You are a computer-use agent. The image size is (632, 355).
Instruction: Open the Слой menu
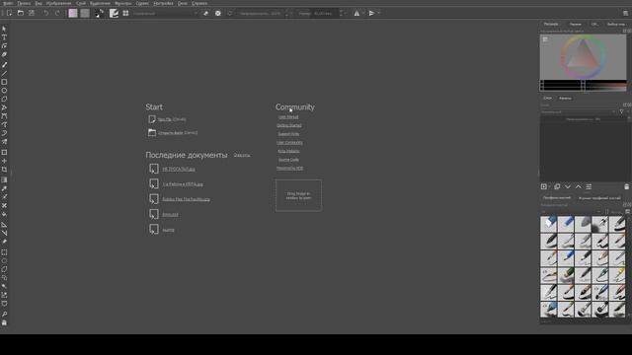81,3
